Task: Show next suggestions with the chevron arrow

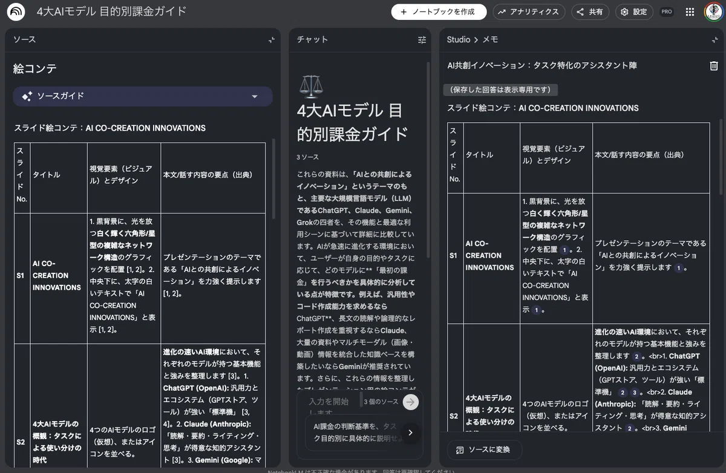Action: point(410,432)
